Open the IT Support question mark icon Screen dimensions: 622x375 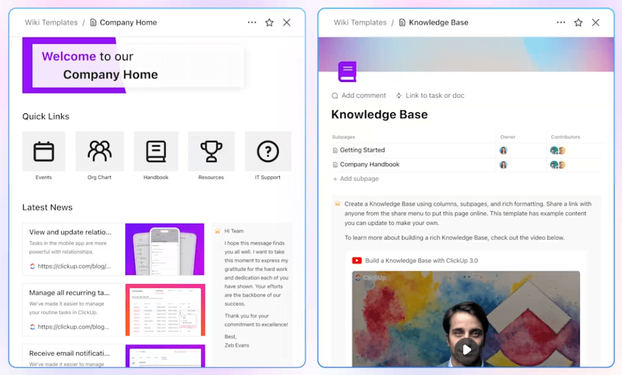pos(268,151)
